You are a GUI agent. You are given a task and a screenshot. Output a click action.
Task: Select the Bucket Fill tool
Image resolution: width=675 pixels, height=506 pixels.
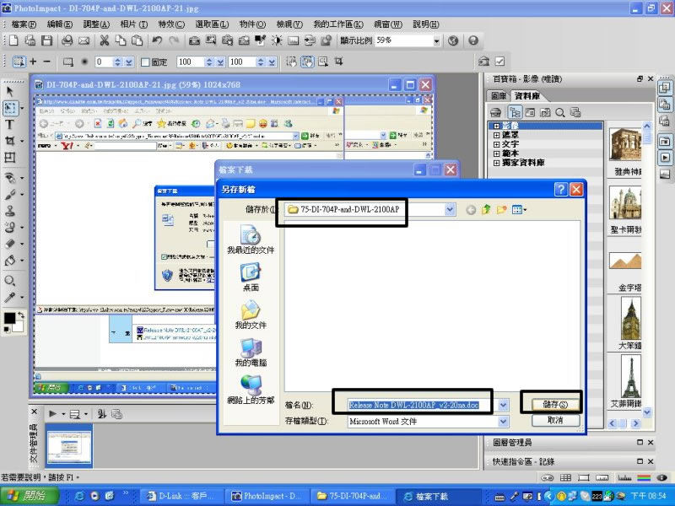pos(10,261)
